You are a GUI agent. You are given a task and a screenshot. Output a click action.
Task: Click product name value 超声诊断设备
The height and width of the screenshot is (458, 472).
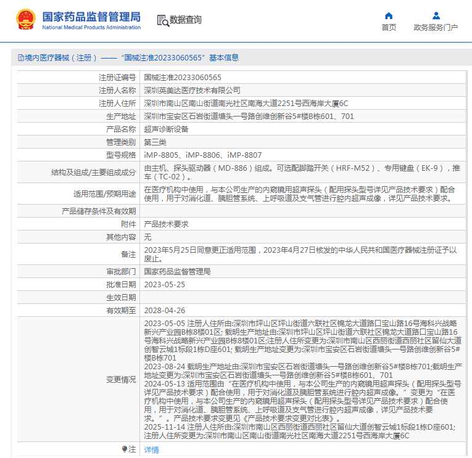166,129
